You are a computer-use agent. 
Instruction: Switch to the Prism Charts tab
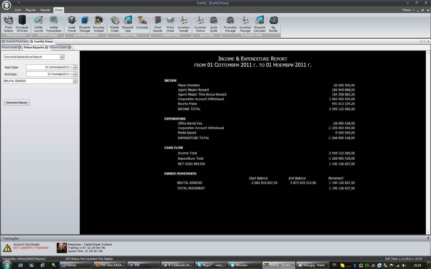58,47
